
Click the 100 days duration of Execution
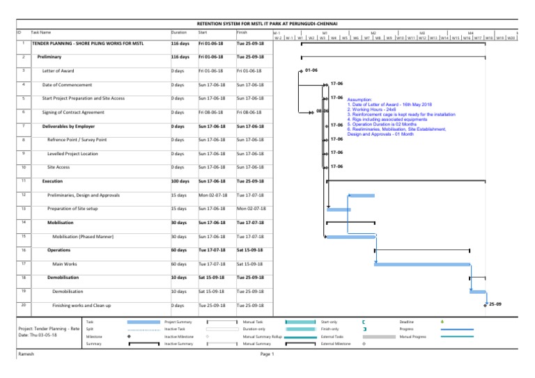click(x=180, y=181)
